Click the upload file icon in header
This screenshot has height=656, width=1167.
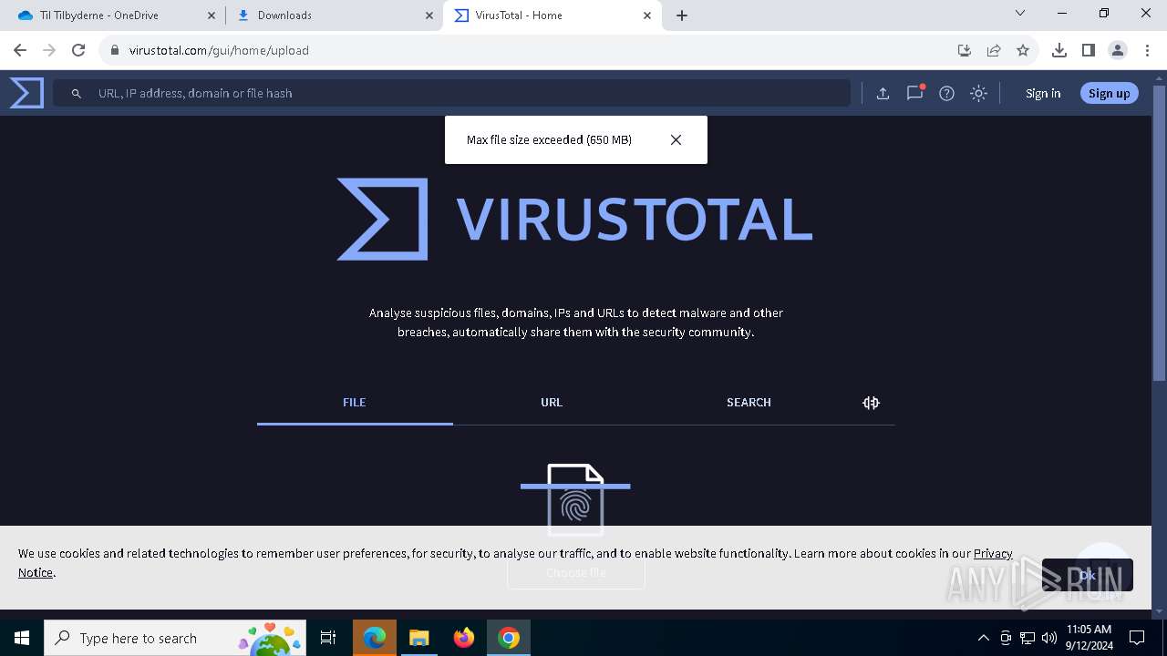point(883,93)
